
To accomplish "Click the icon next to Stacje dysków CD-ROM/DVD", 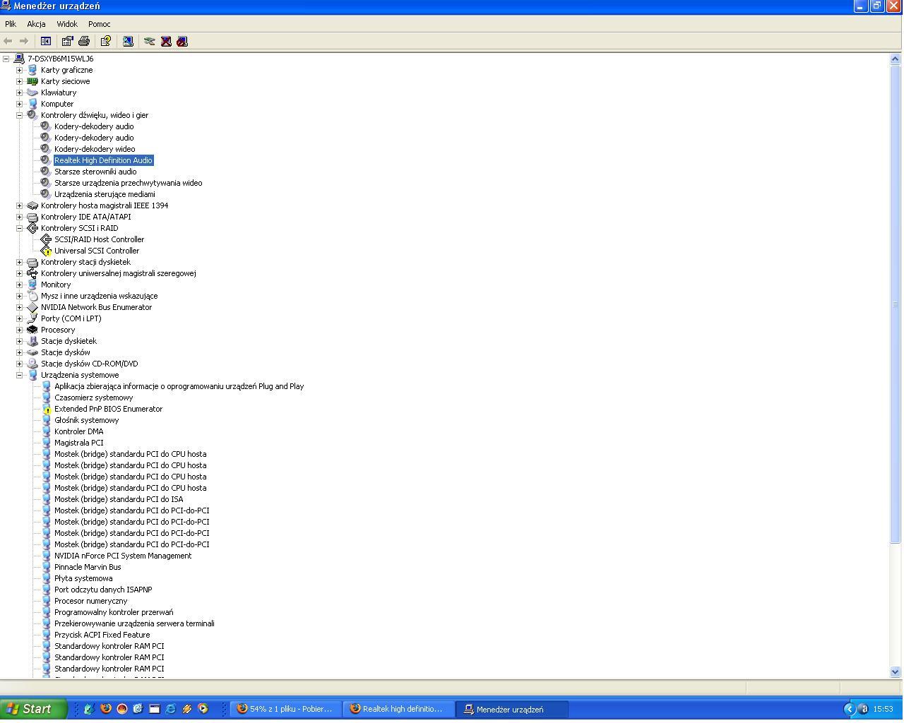I will 32,364.
